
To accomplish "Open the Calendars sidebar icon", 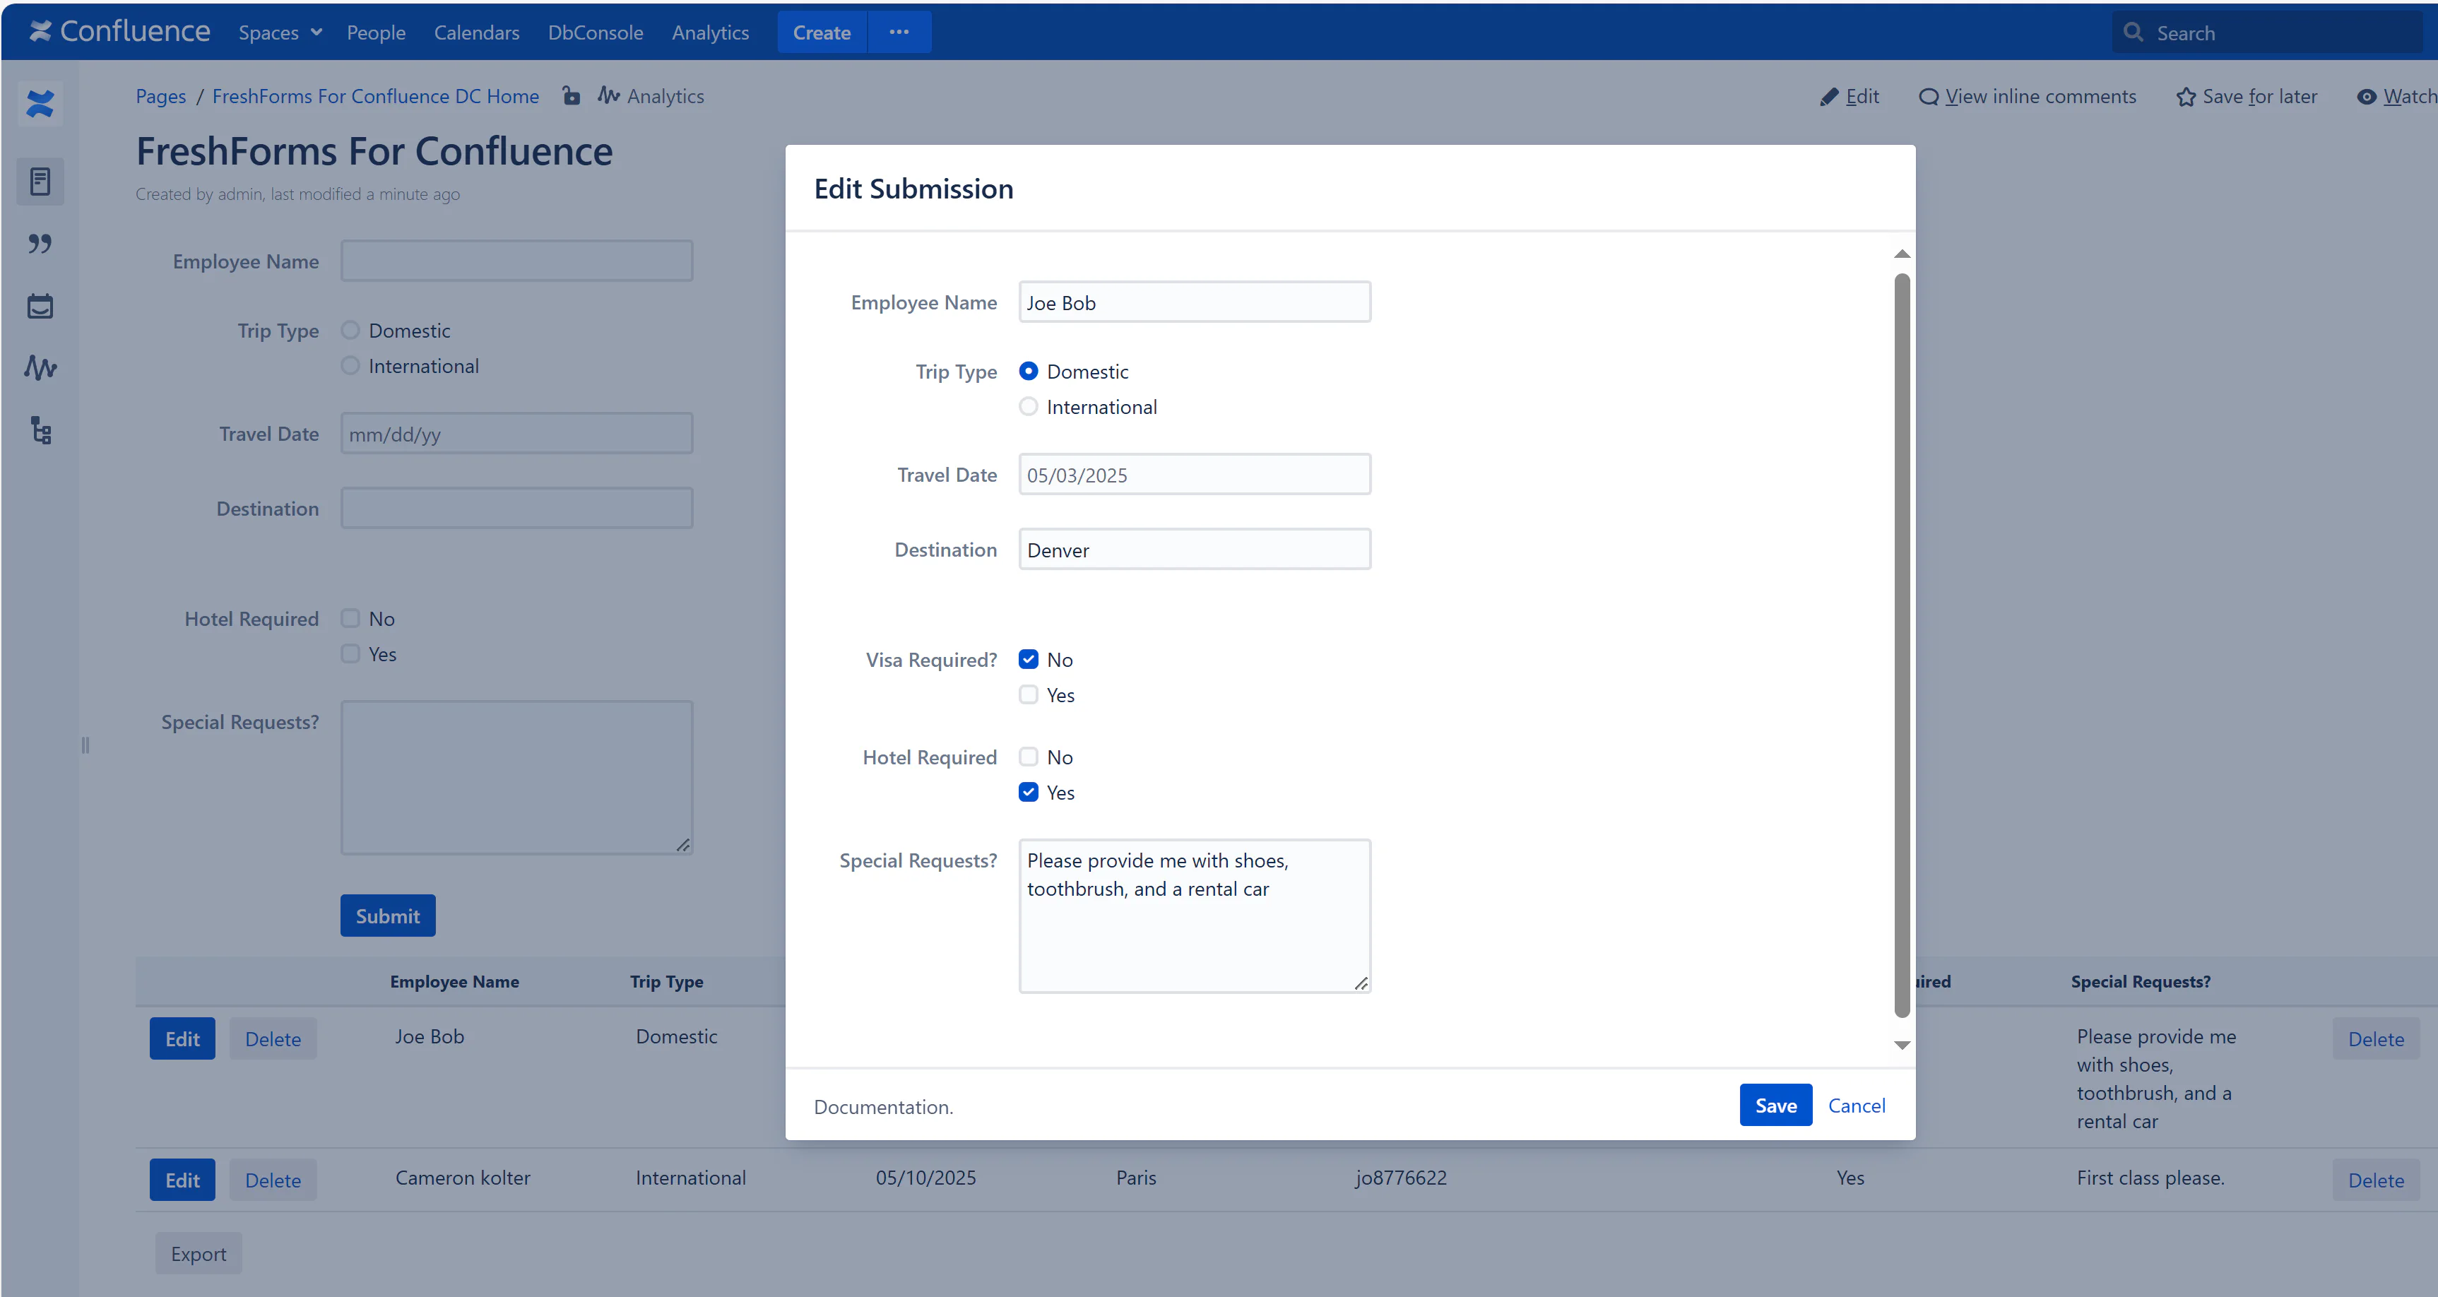I will coord(40,306).
